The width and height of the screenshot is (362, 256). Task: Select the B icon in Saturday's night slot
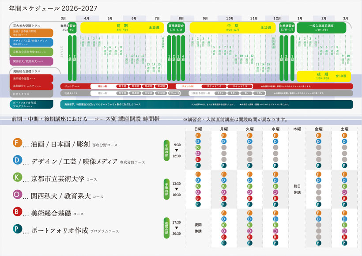(x=344, y=237)
